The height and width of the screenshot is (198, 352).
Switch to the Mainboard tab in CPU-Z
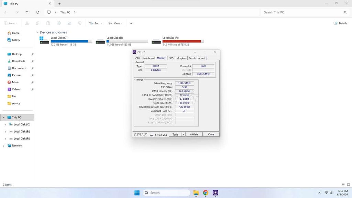[x=149, y=58]
